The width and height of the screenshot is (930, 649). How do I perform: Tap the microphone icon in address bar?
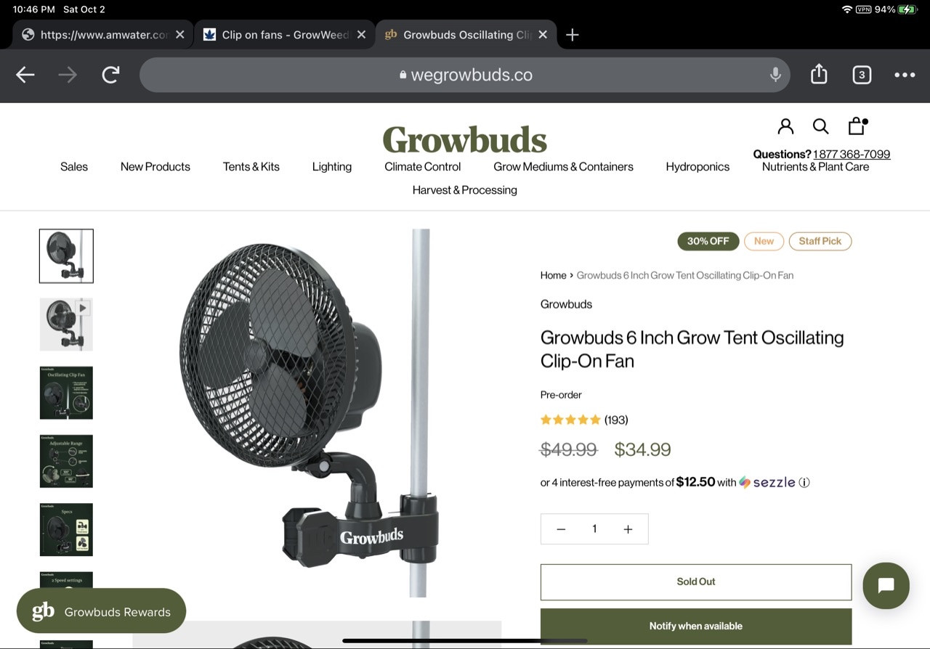(775, 75)
